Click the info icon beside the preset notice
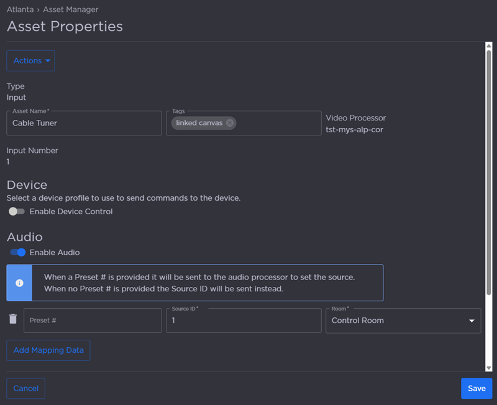This screenshot has width=497, height=405. pyautogui.click(x=19, y=283)
